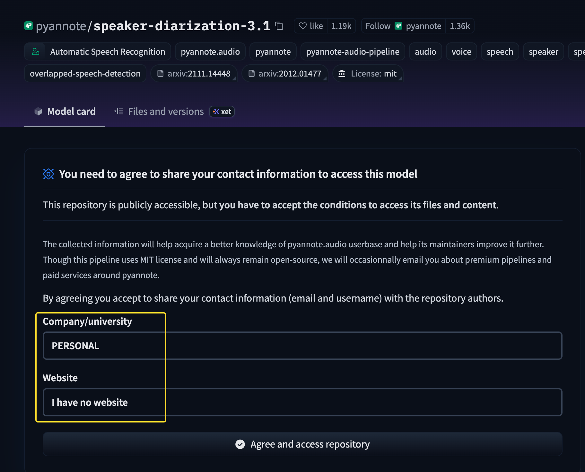This screenshot has width=585, height=472.
Task: Select the voice tag
Action: click(461, 52)
